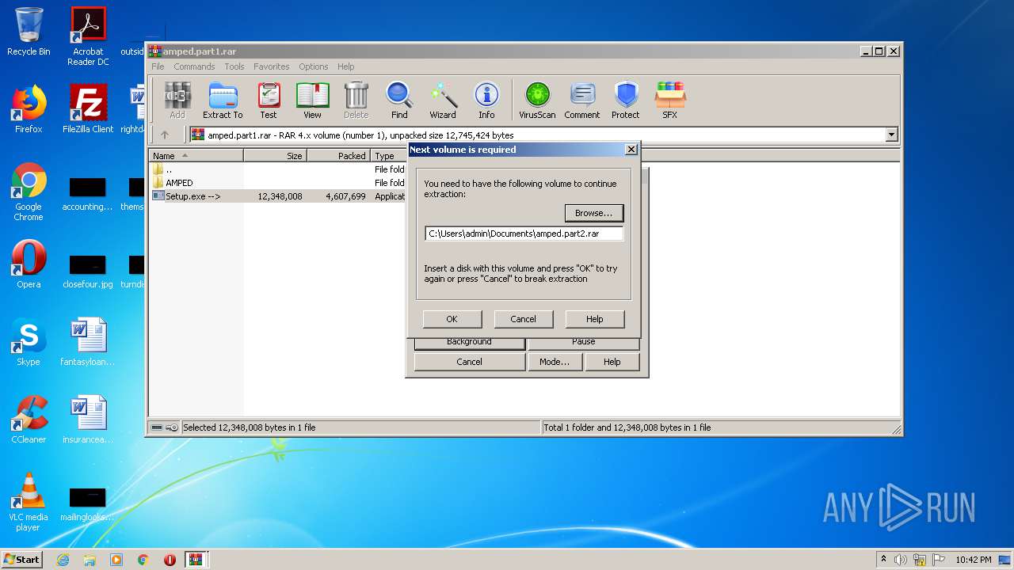Click the Start button
Viewport: 1014px width, 570px height.
pyautogui.click(x=22, y=560)
